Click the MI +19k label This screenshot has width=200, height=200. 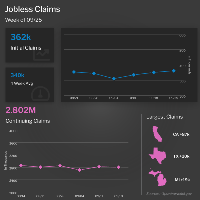182,180
